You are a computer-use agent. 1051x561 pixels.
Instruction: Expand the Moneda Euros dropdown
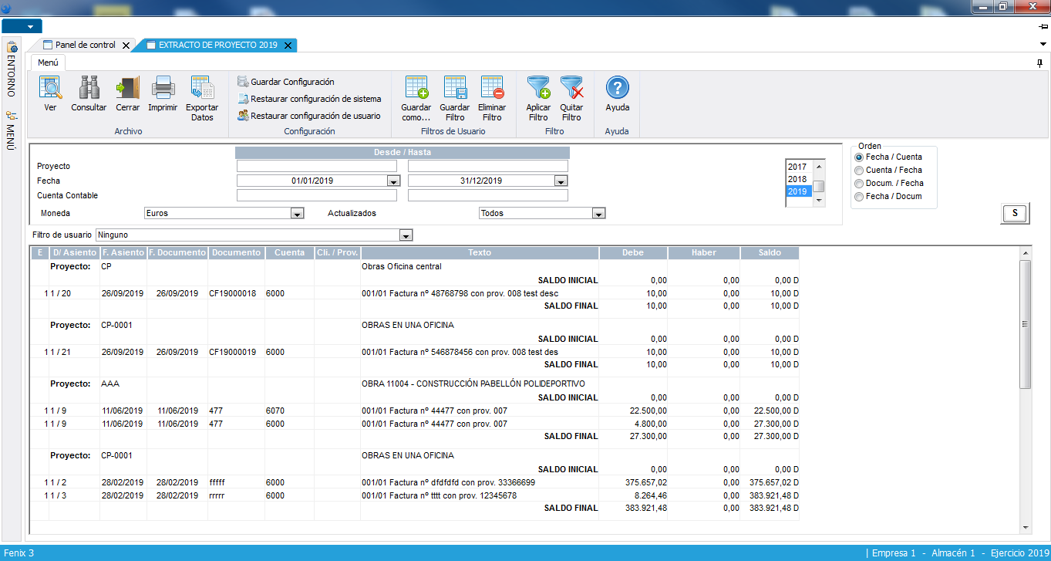coord(297,214)
